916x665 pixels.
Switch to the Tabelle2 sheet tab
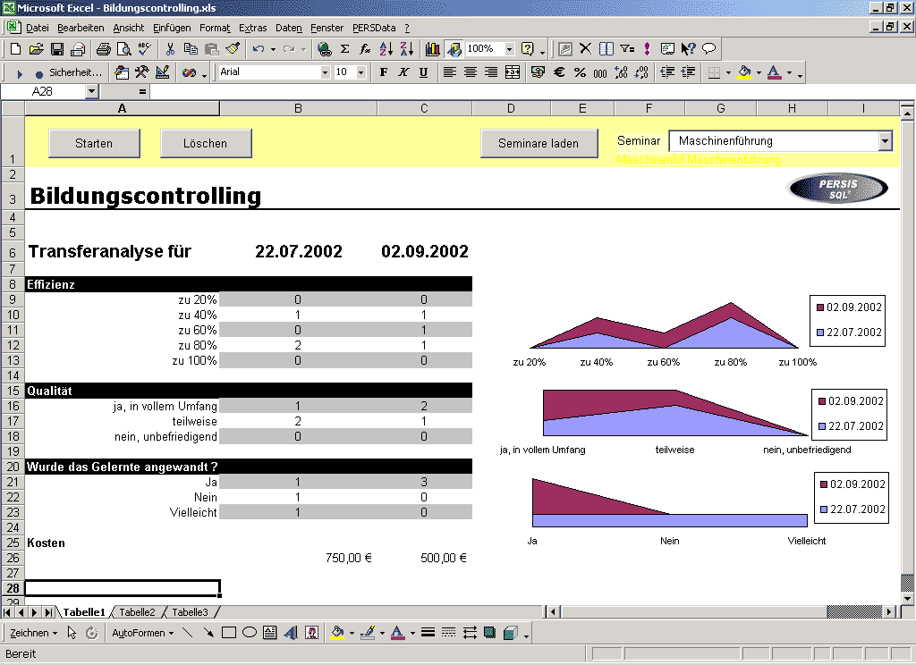coord(136,612)
